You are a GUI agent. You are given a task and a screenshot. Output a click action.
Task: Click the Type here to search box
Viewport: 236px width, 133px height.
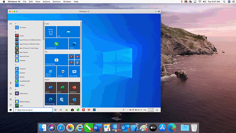point(33,110)
